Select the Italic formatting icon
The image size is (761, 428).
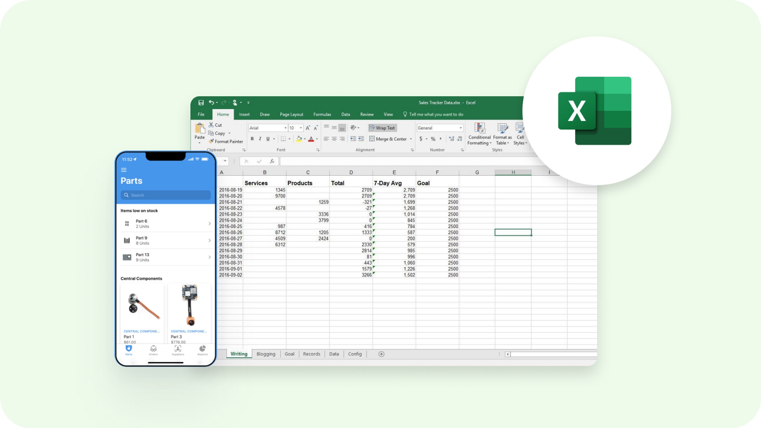pos(260,138)
